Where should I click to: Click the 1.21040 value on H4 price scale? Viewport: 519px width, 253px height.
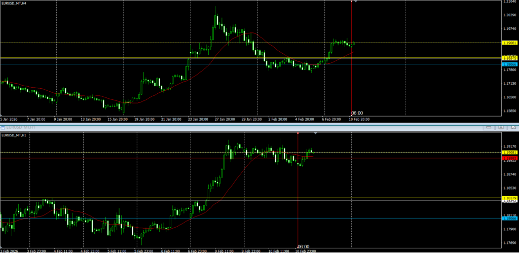[x=509, y=2]
